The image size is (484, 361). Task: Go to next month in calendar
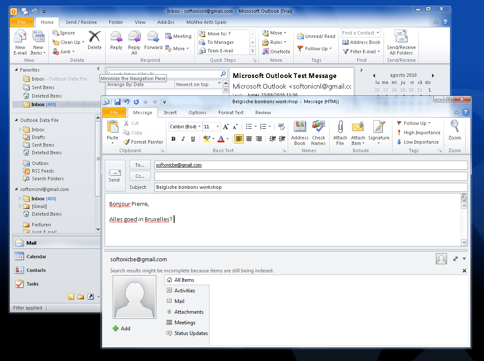click(433, 75)
